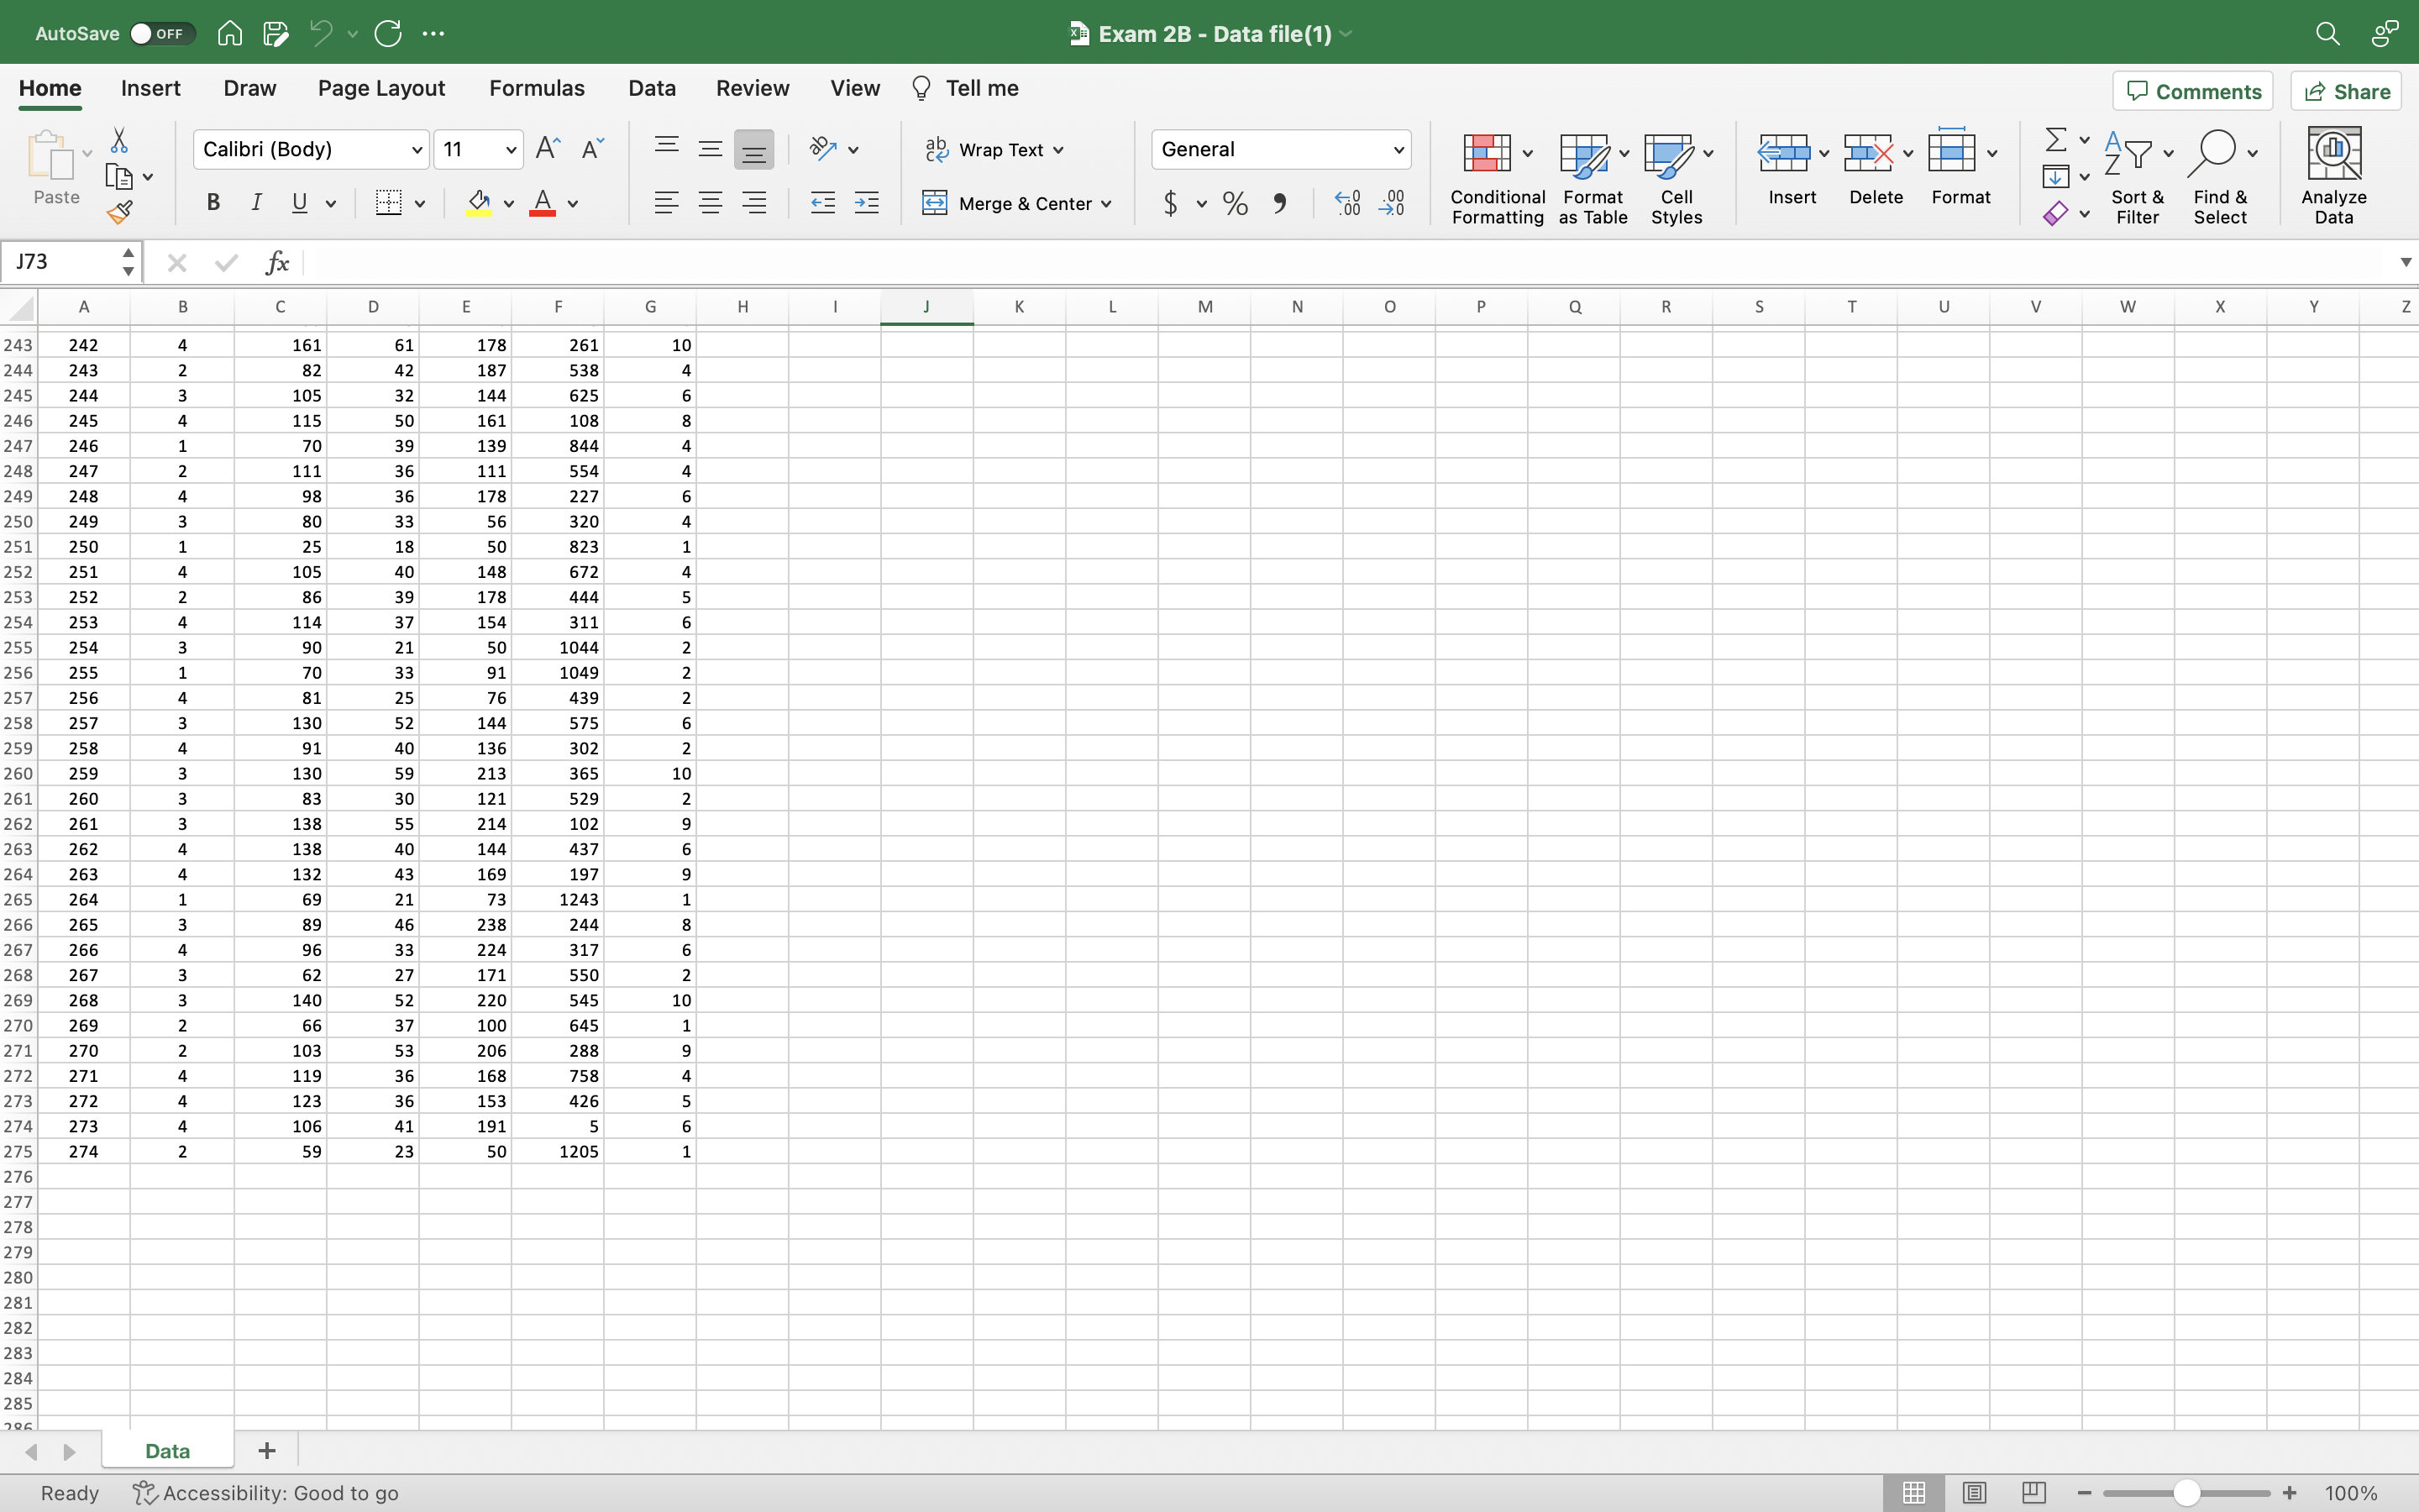The image size is (2419, 1512).
Task: Toggle Bold formatting button
Action: [x=213, y=203]
